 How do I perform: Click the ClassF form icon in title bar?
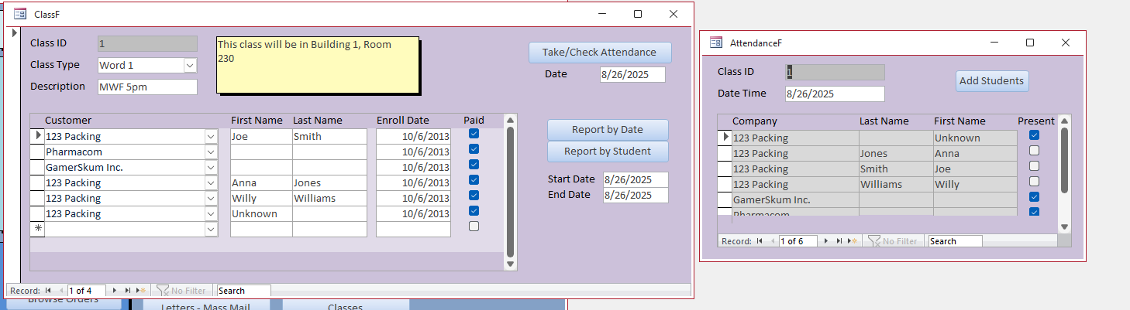click(20, 13)
